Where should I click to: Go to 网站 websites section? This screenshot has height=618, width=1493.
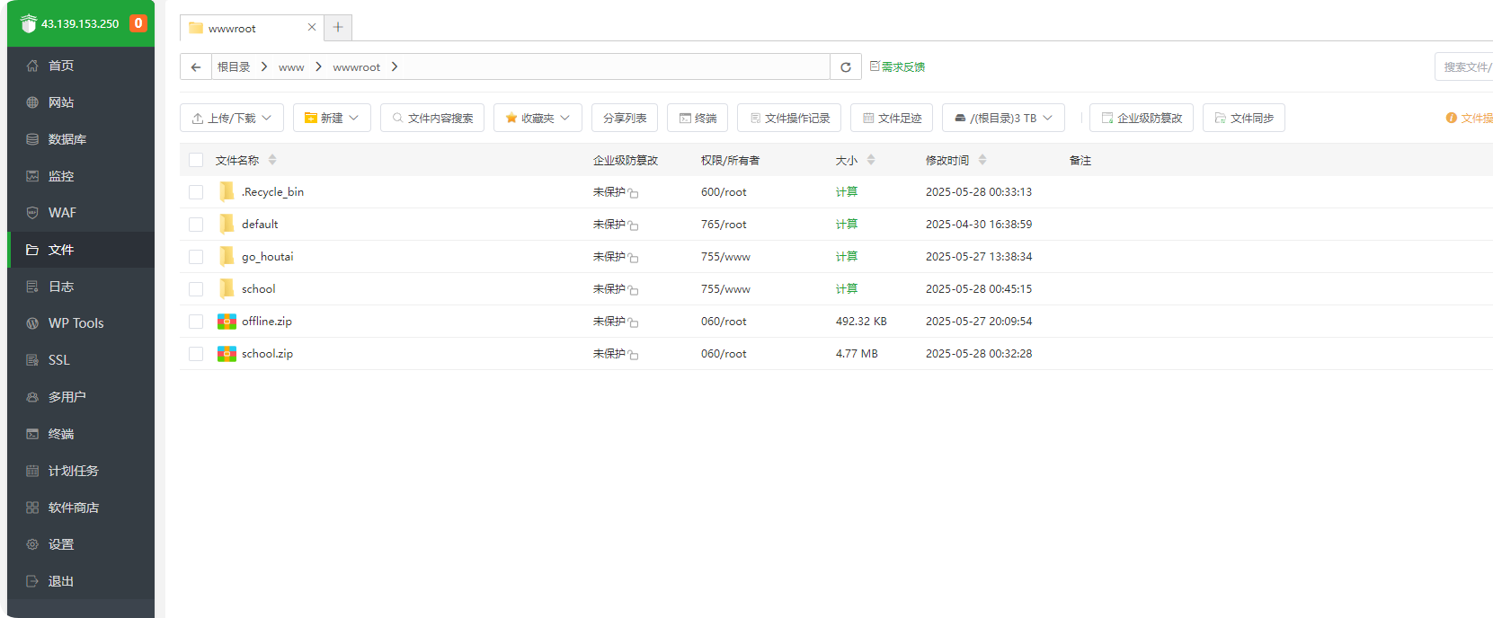pyautogui.click(x=81, y=102)
